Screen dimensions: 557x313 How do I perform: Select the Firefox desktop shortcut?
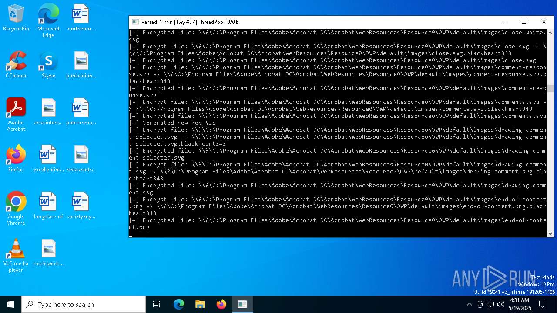pos(16,159)
